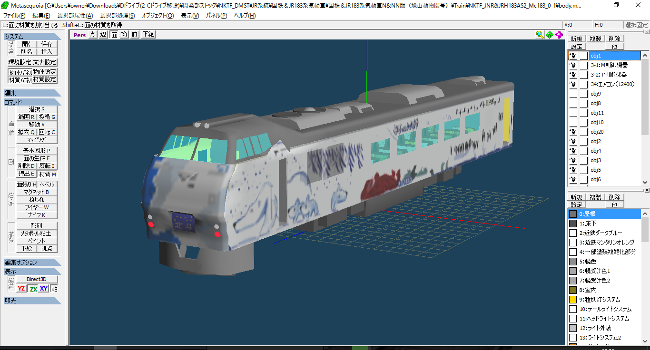Toggle the XY axis lock button

(x=44, y=289)
